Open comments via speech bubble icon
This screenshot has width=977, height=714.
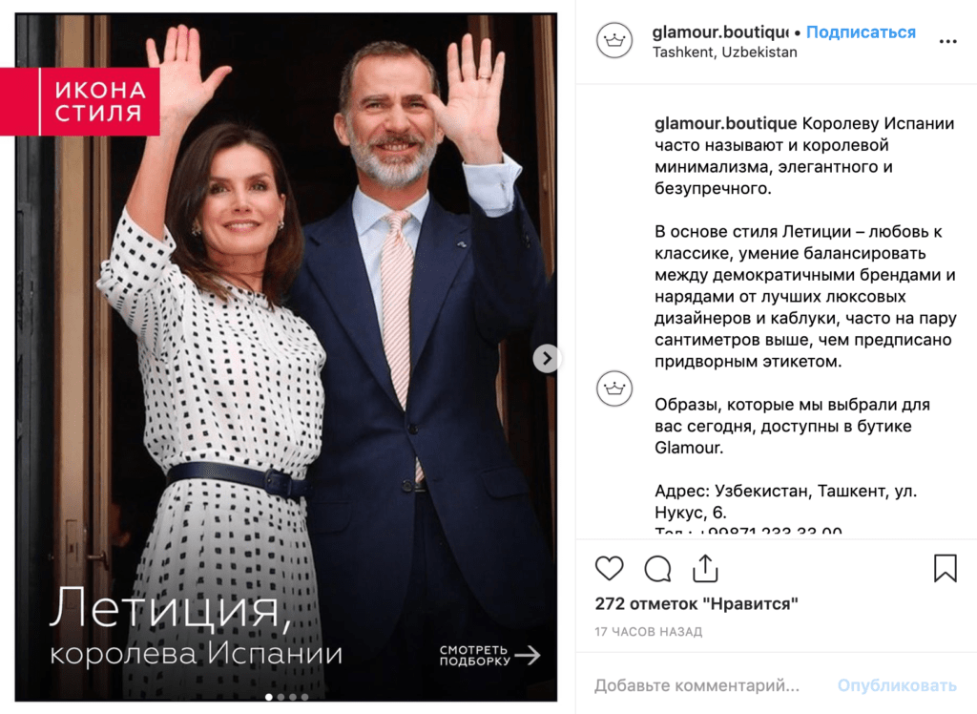(657, 568)
